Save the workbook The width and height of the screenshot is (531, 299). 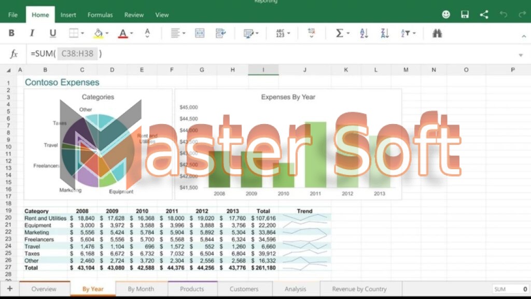[465, 14]
